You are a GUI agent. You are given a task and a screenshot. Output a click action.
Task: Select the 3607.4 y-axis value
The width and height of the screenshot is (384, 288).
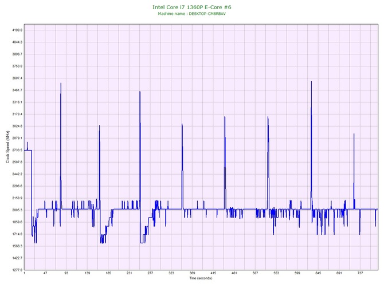pos(17,78)
